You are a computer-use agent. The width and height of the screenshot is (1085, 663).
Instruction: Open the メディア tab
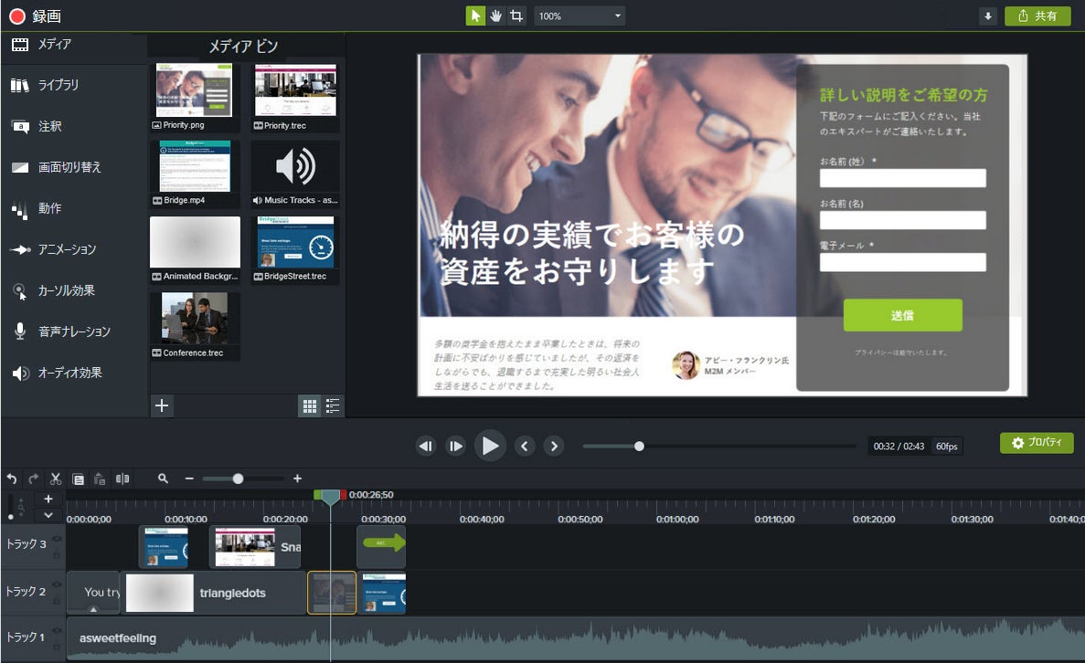coord(73,44)
